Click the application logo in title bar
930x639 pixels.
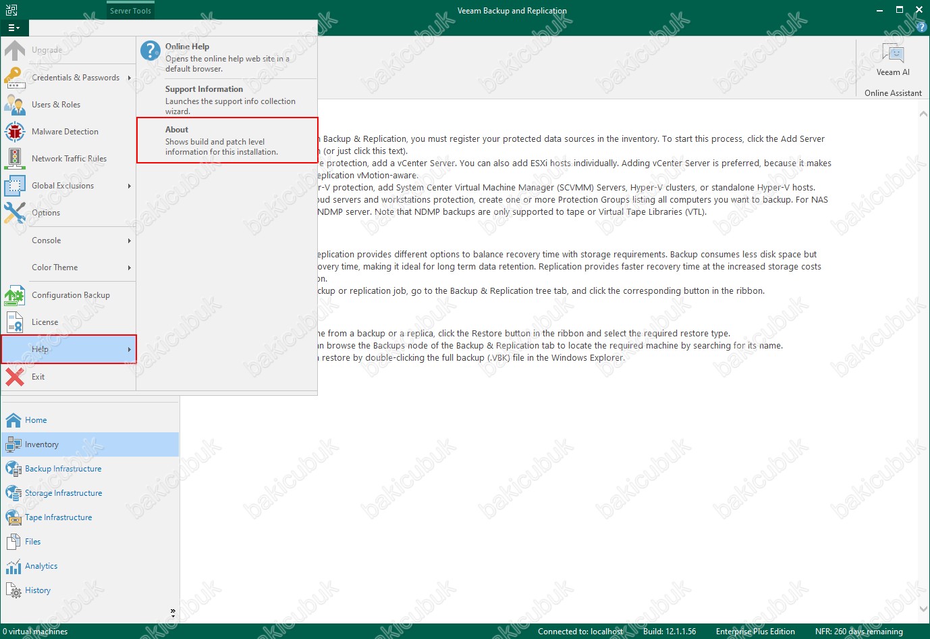tap(11, 10)
